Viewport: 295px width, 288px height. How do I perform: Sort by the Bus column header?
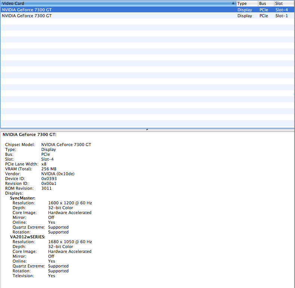pos(266,3)
